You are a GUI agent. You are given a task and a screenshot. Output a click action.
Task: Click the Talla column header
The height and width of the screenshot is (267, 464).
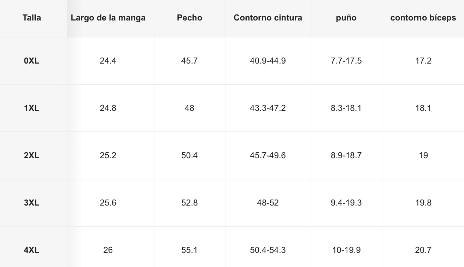[x=32, y=18]
